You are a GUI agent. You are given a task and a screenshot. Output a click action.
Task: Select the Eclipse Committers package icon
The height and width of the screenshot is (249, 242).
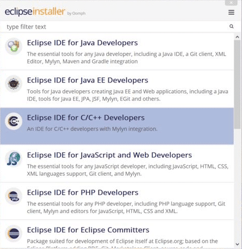click(13, 234)
